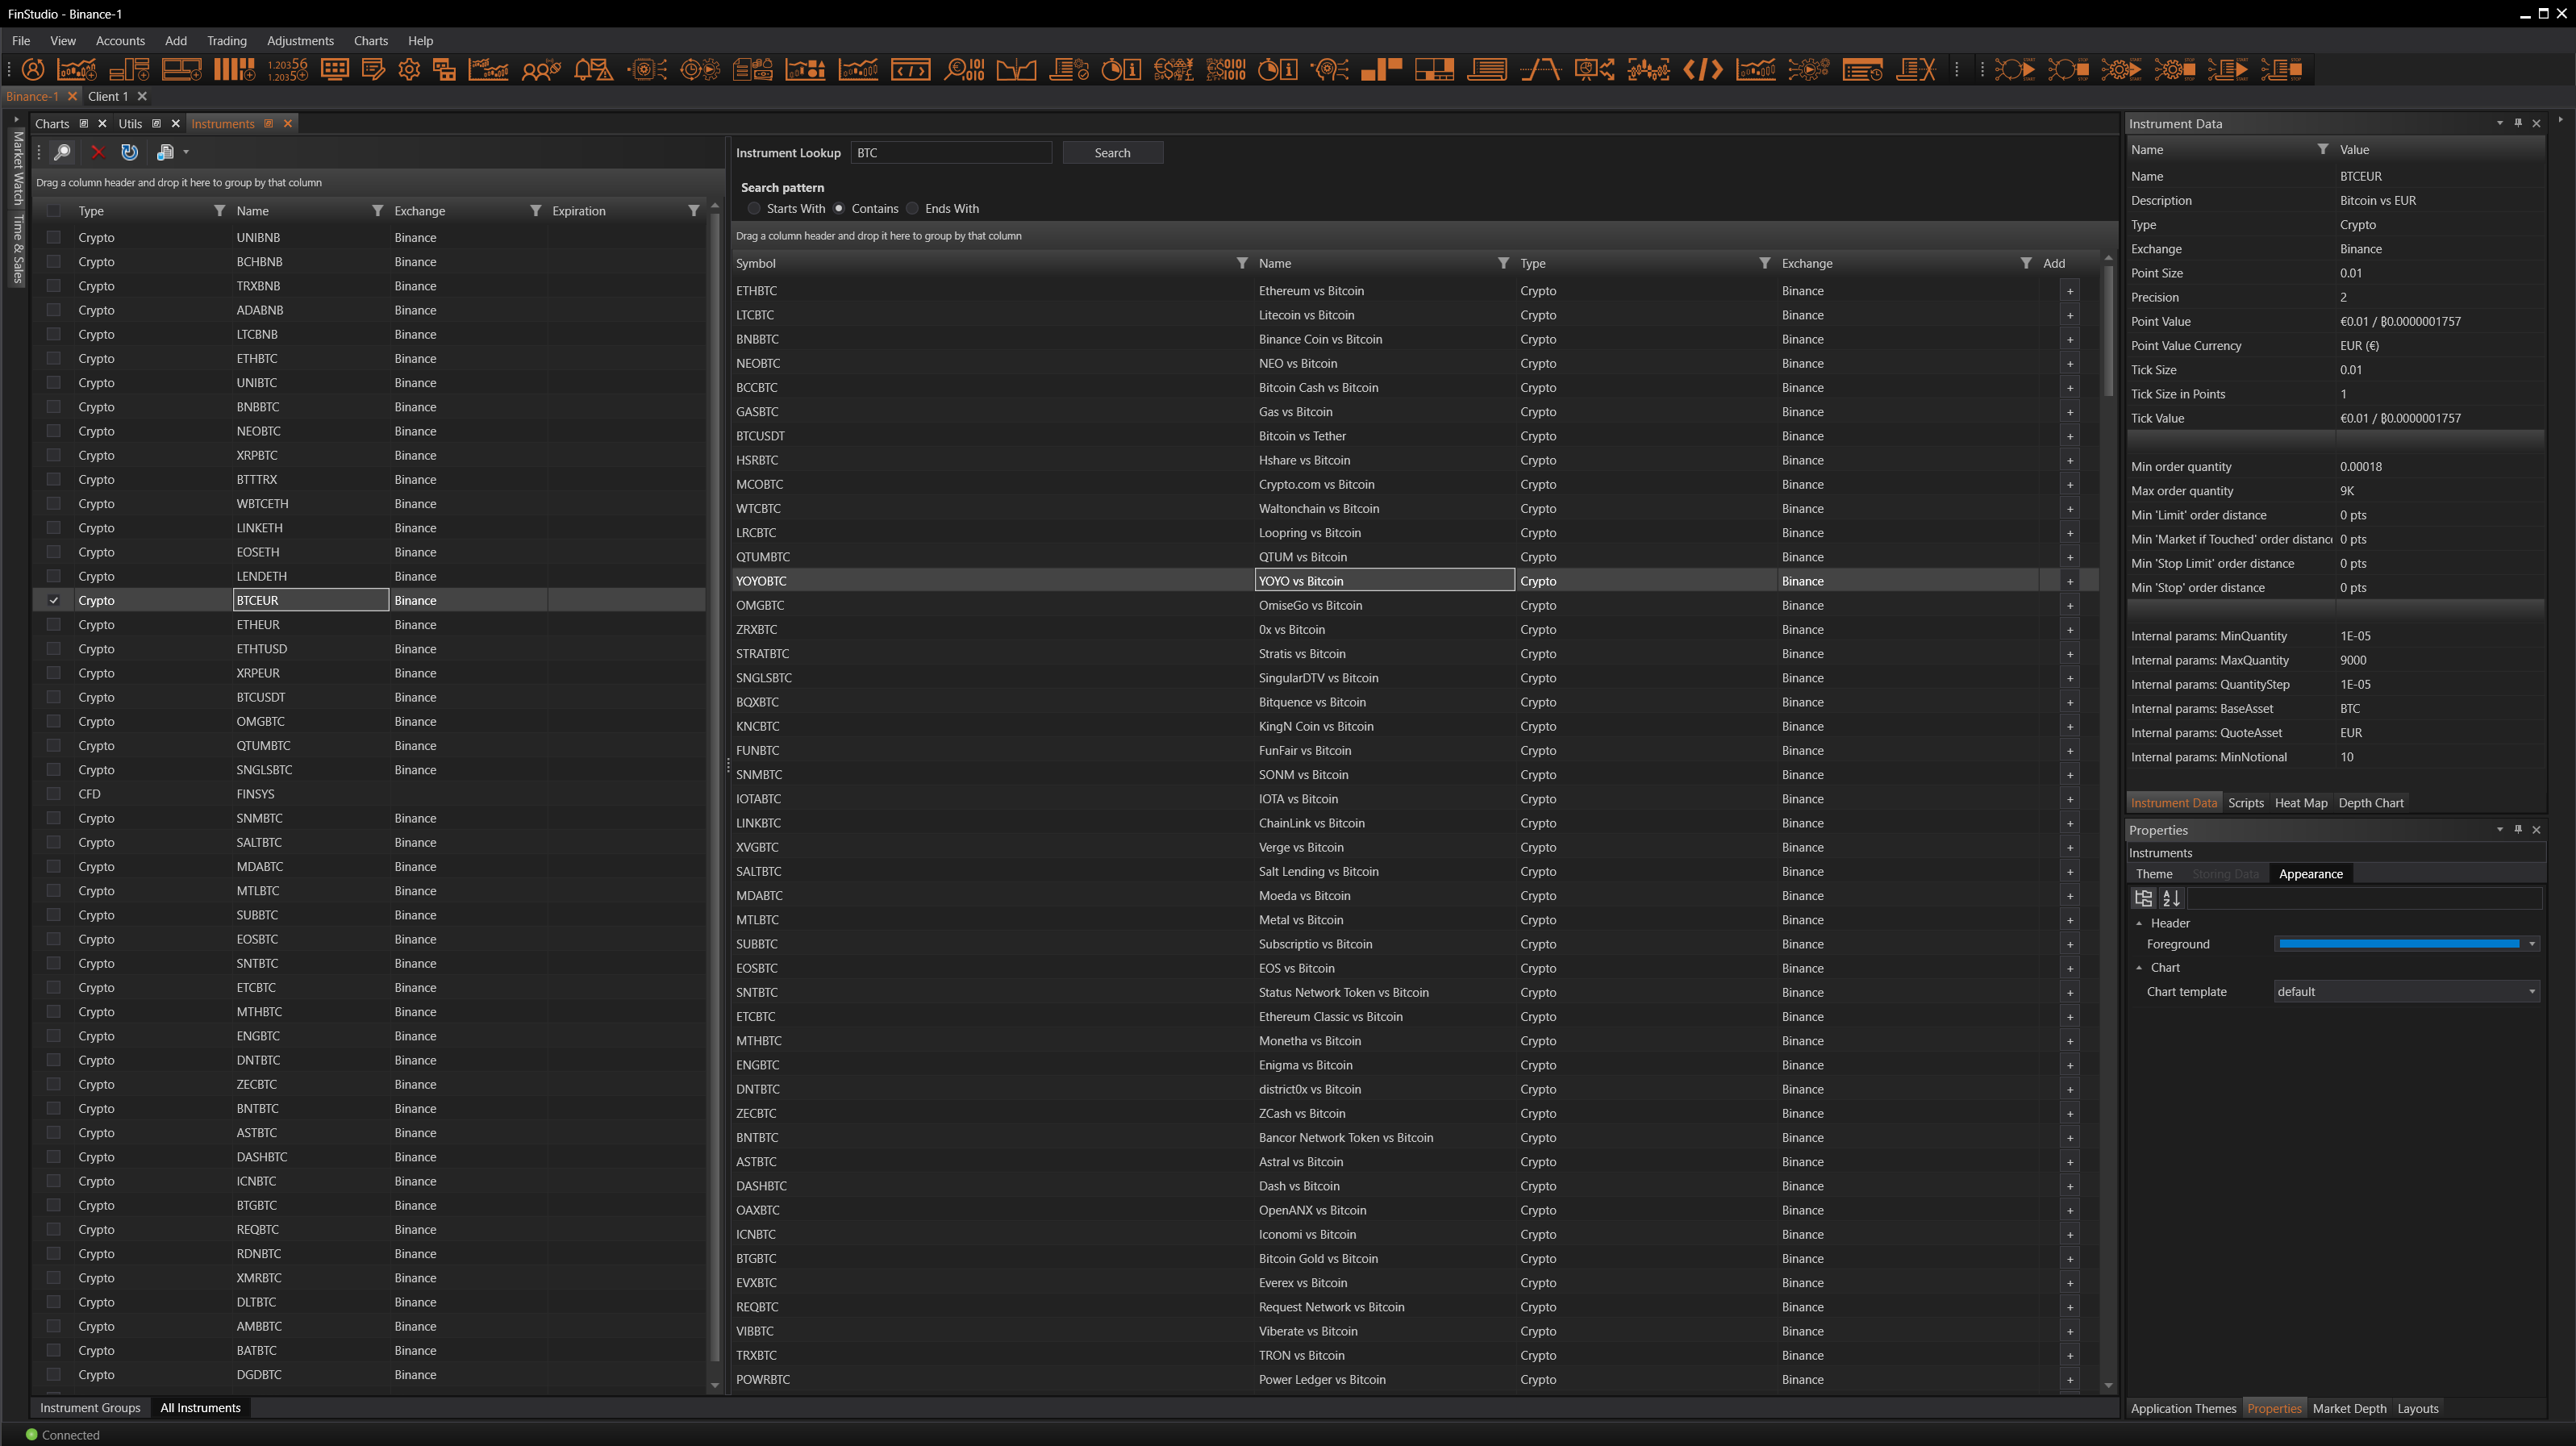2576x1446 pixels.
Task: Open the Chart template dropdown
Action: point(2532,992)
